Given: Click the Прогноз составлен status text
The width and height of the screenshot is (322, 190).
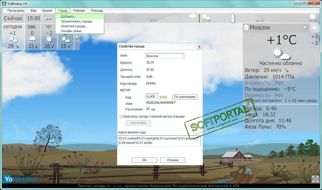Looking at the screenshot, I should [281, 101].
